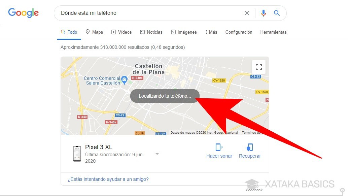348x196 pixels.
Task: Start voice search with the microphone icon
Action: click(x=264, y=13)
